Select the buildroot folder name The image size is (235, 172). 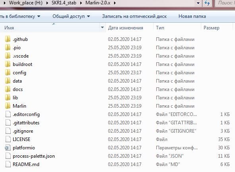(x=23, y=64)
